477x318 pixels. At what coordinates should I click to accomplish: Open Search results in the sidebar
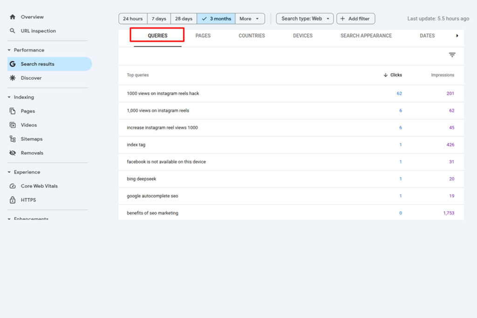coord(49,64)
